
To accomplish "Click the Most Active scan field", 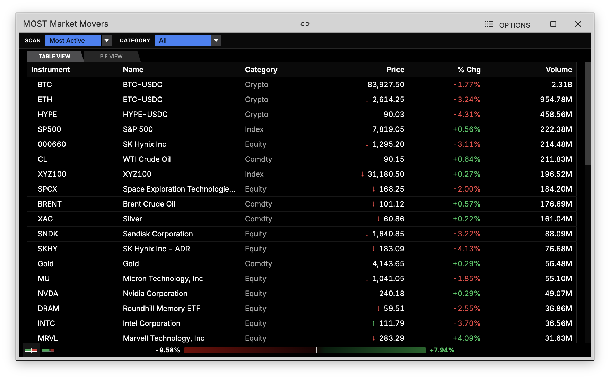I will (73, 41).
